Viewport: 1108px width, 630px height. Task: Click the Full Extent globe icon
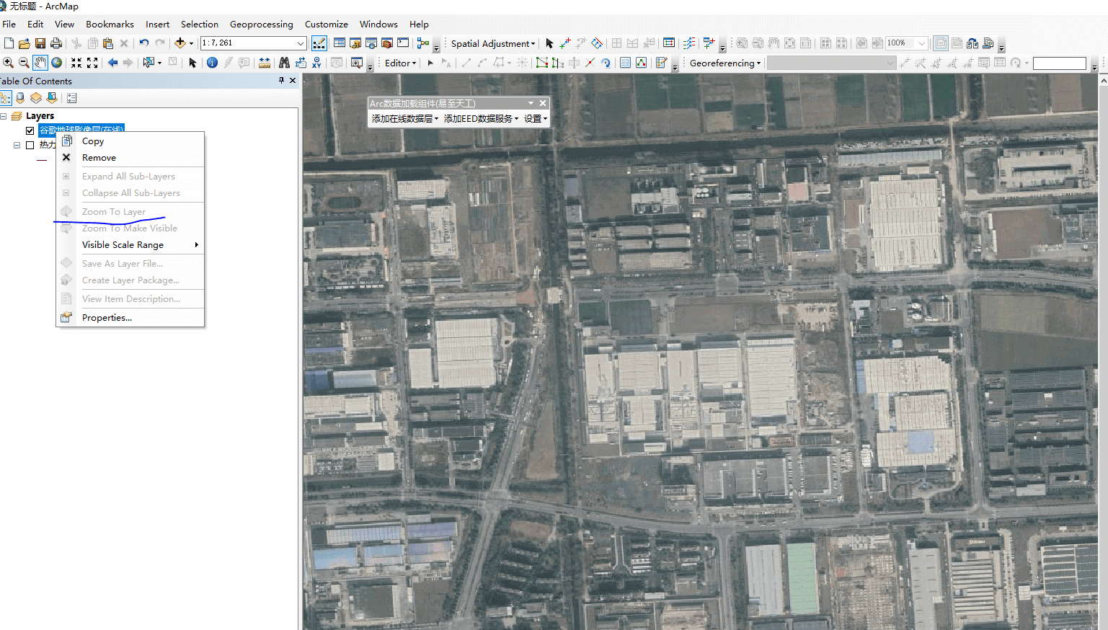(x=57, y=63)
